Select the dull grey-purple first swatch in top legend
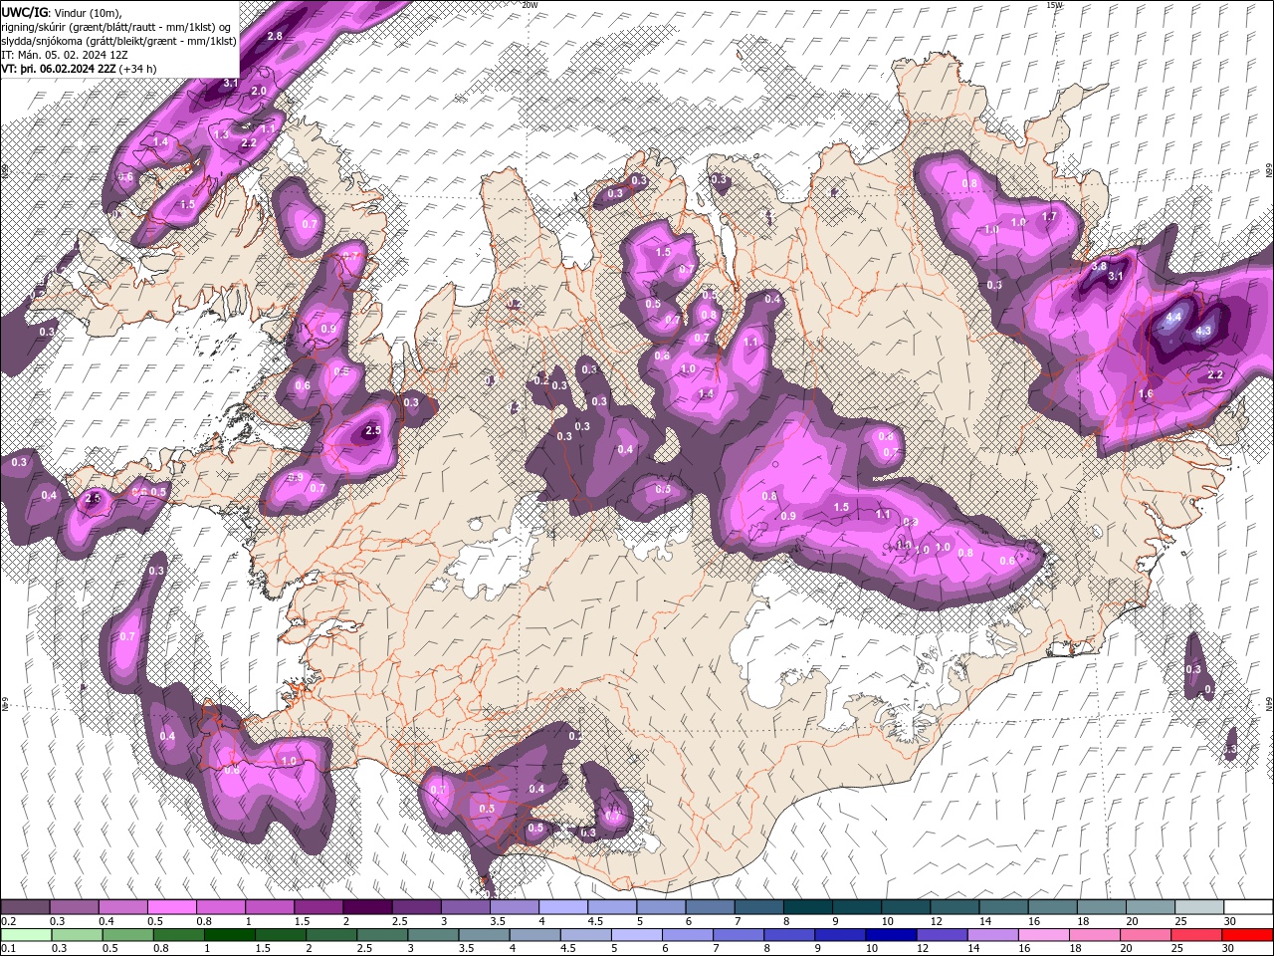Viewport: 1274px width, 956px height. [26, 907]
